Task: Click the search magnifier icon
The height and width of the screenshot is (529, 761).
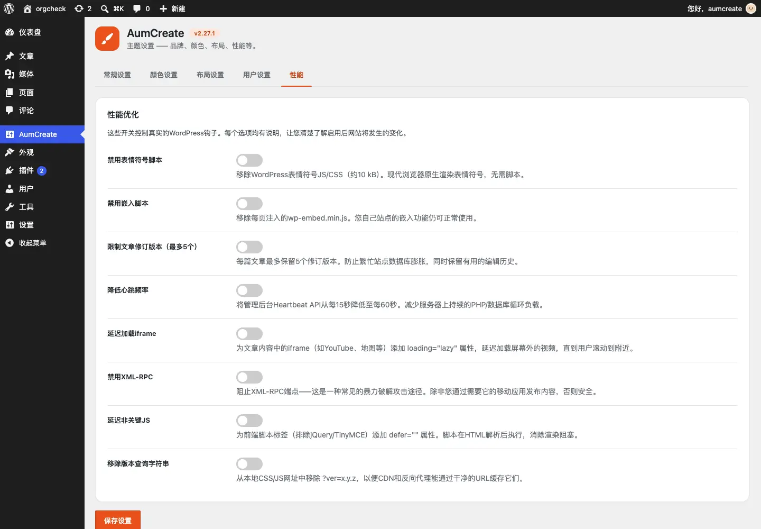Action: [x=105, y=8]
